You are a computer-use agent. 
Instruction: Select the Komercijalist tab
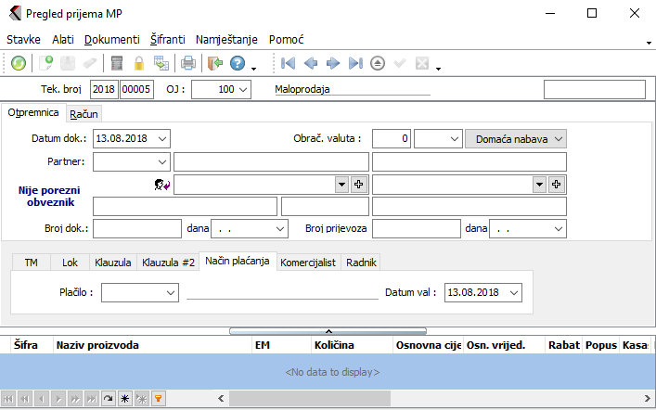click(307, 263)
